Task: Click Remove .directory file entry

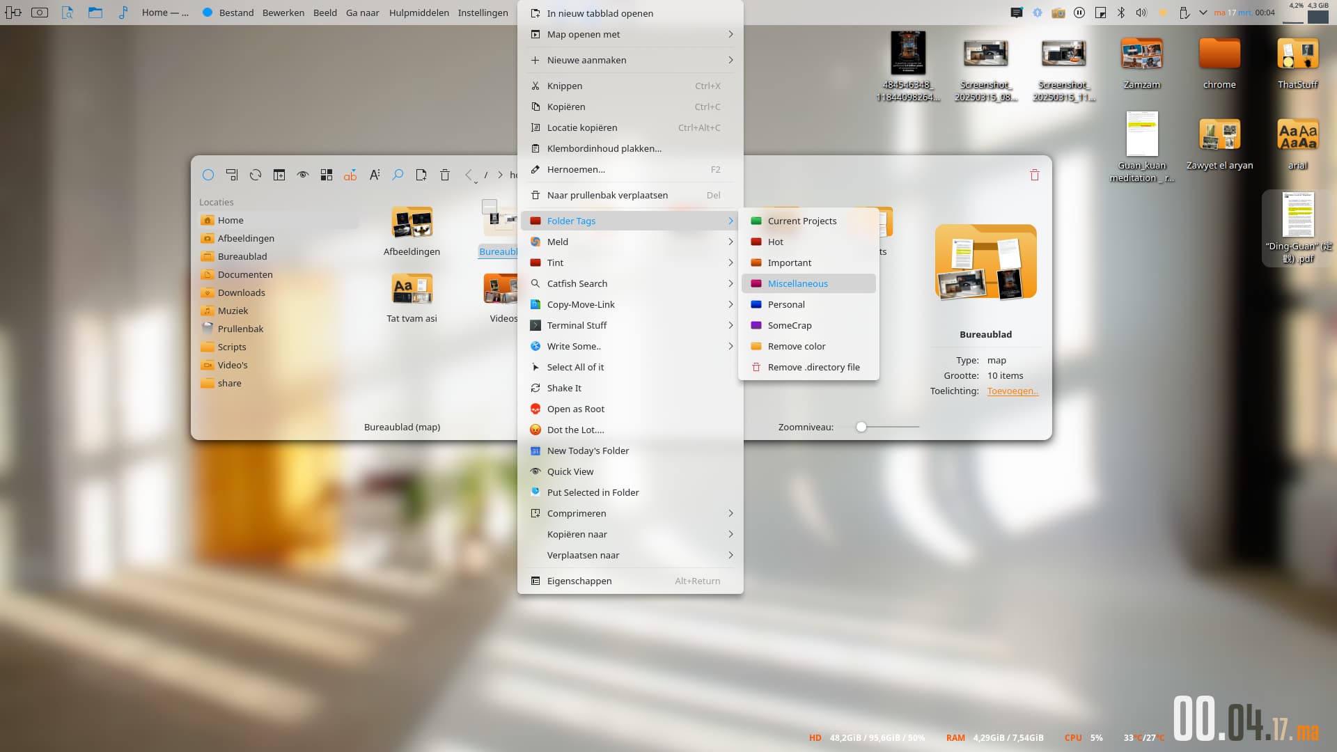Action: point(808,367)
